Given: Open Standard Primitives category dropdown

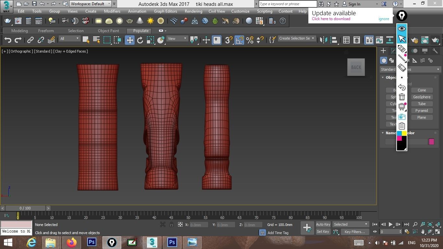Looking at the screenshot, I should click(x=410, y=69).
